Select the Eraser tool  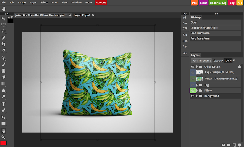click(x=3, y=78)
